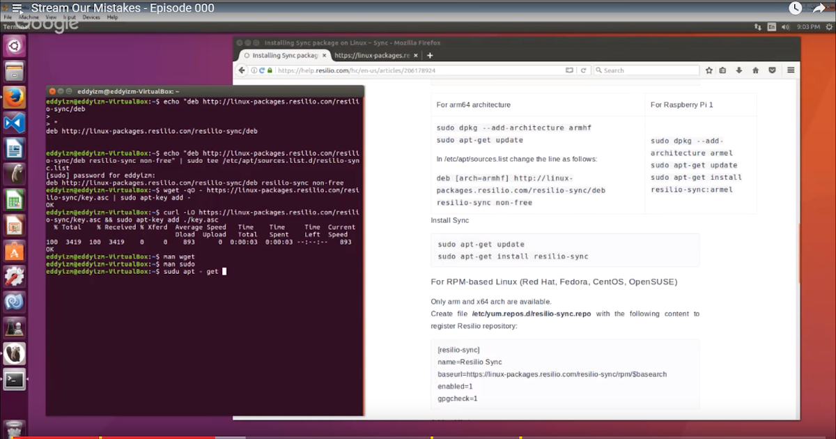
Task: Mute audio using the tray speaker icon
Action: [786, 26]
